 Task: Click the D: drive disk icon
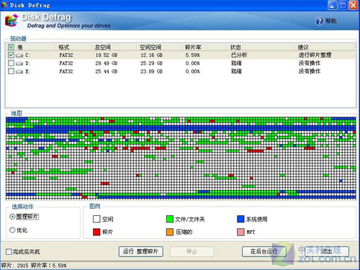(19, 63)
